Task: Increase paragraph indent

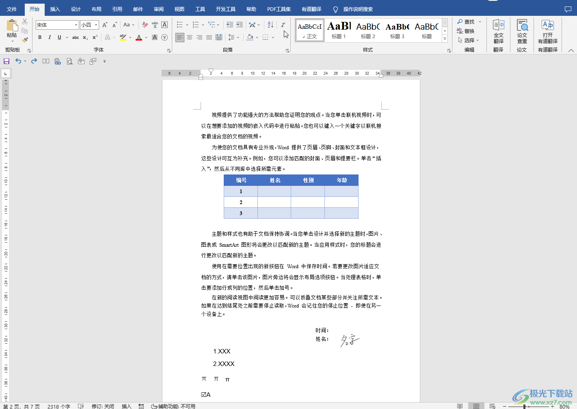Action: coord(240,25)
